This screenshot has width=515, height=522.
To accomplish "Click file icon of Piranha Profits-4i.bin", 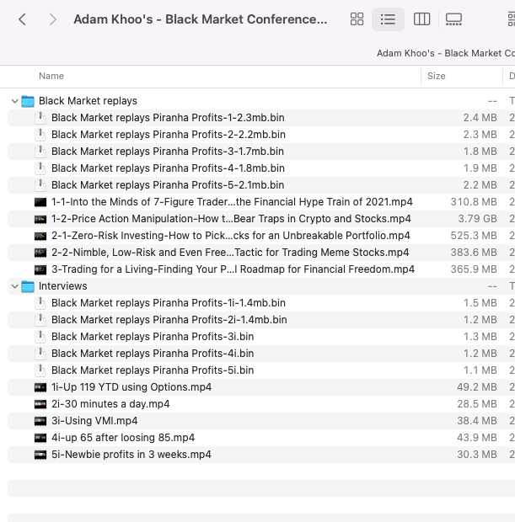I will click(40, 354).
